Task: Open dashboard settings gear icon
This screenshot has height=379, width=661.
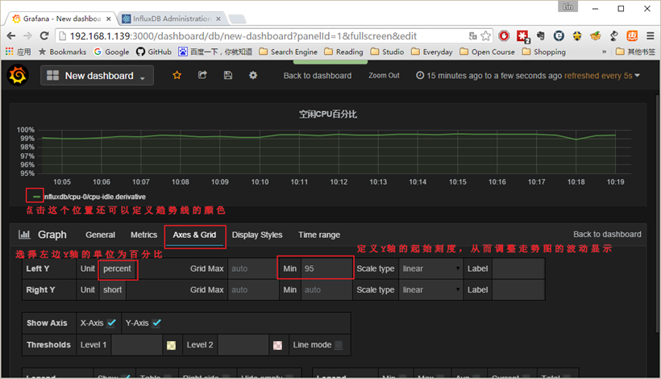Action: [x=253, y=75]
